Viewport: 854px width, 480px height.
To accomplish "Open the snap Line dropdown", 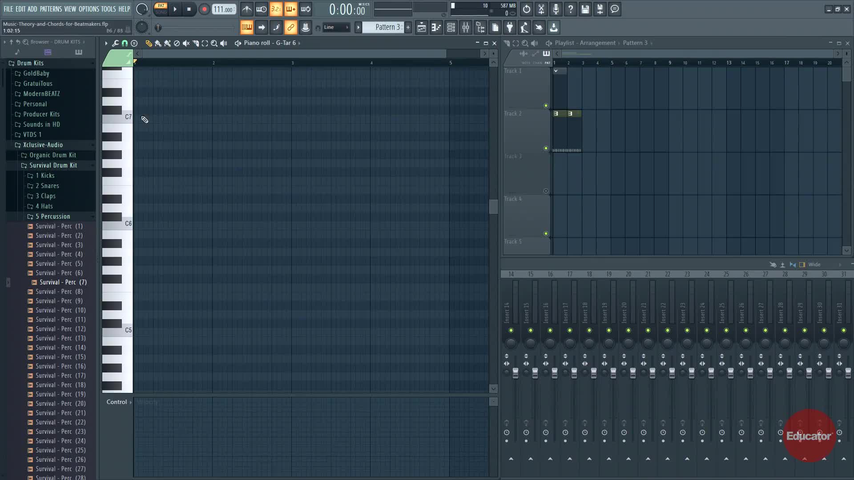I will click(336, 28).
